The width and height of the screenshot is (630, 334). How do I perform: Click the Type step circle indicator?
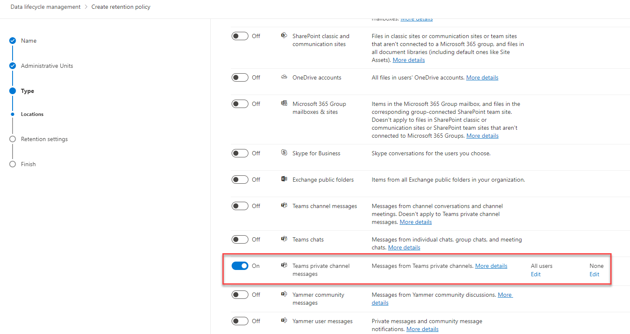[13, 91]
